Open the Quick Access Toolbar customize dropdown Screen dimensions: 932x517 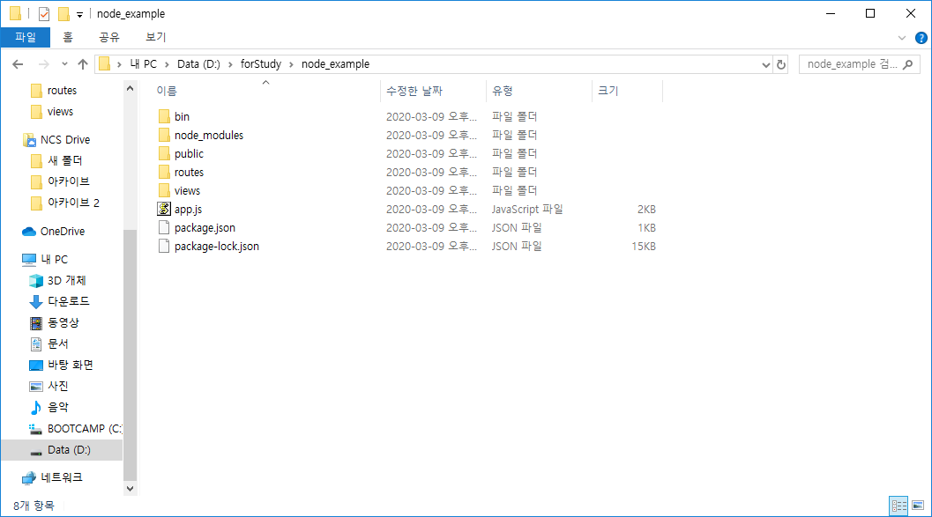click(79, 14)
